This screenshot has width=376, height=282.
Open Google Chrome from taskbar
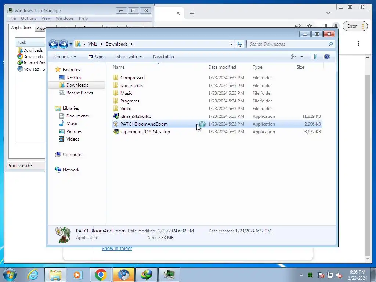[101, 275]
